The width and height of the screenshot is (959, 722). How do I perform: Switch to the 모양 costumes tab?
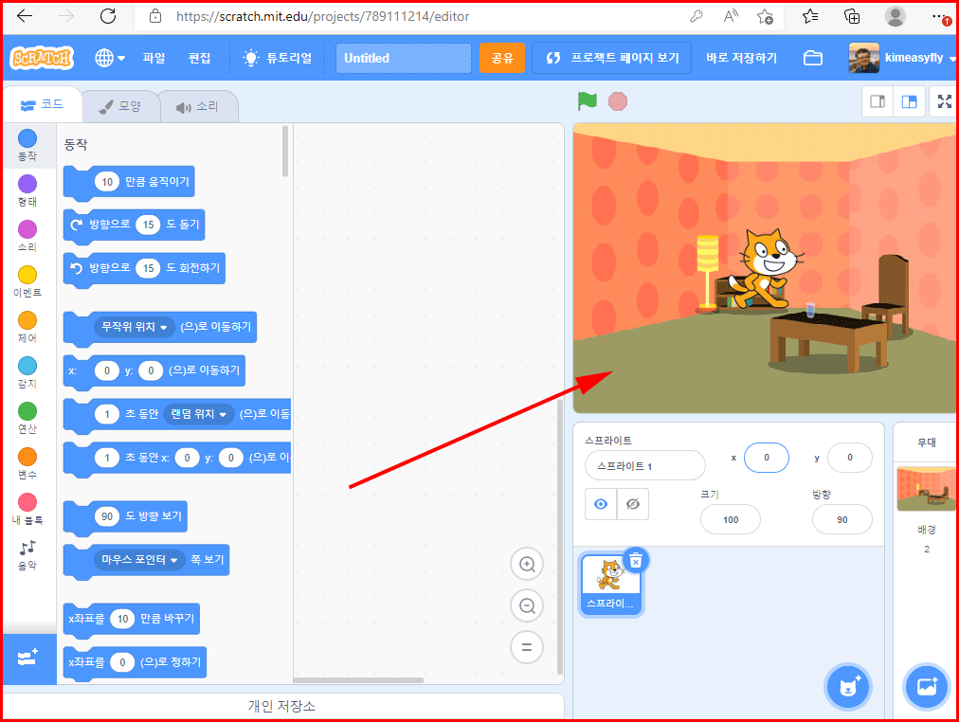[x=120, y=106]
